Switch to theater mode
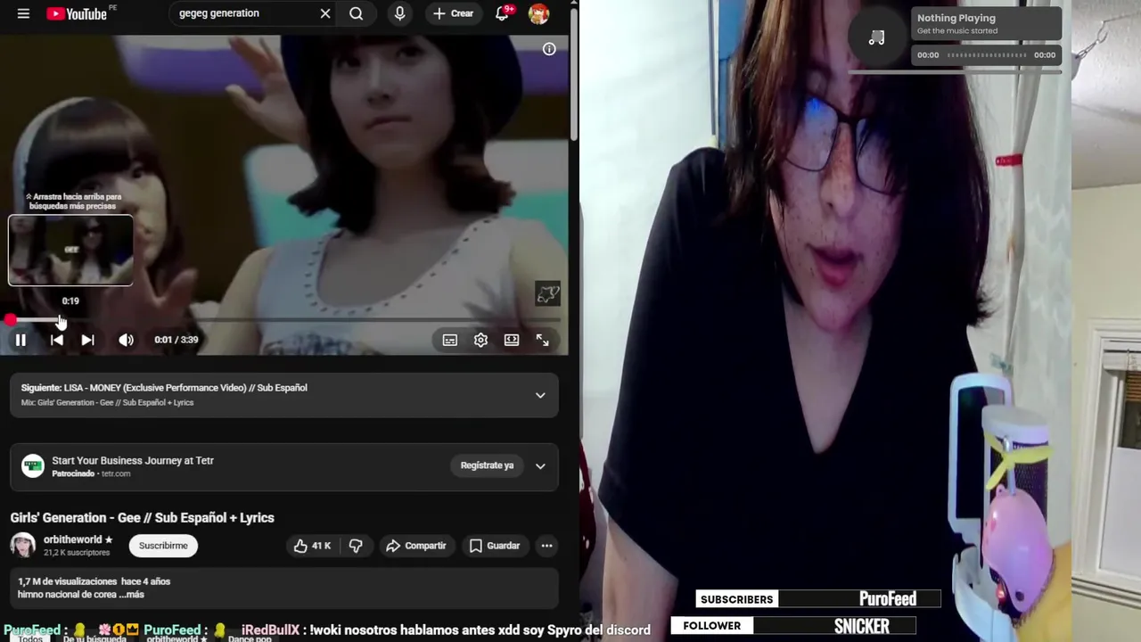1141x642 pixels. [x=512, y=340]
